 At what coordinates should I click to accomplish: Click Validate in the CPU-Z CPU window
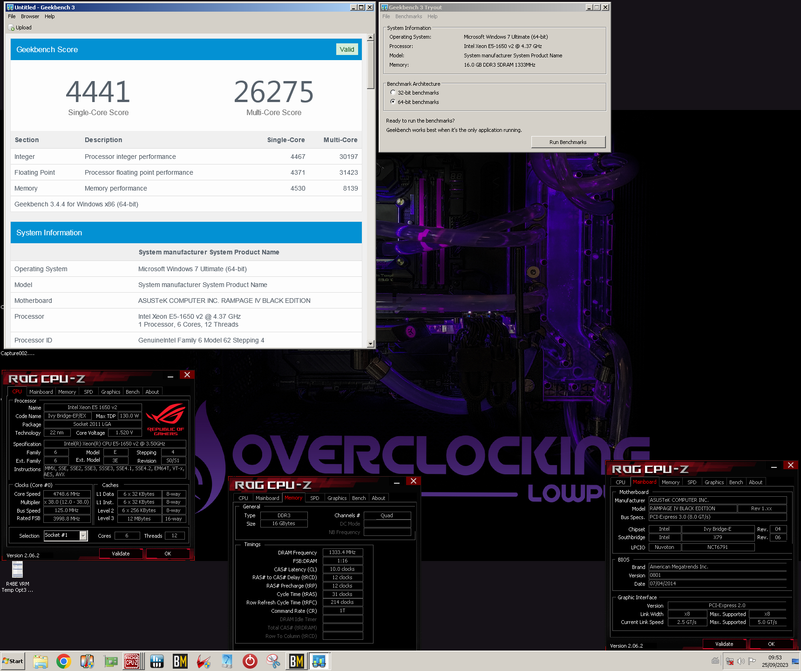pyautogui.click(x=121, y=554)
